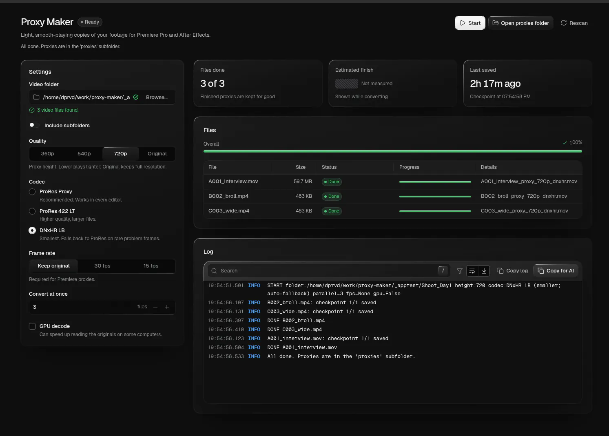Screen dimensions: 609x436
Task: Open the proxies folder
Action: (x=520, y=23)
